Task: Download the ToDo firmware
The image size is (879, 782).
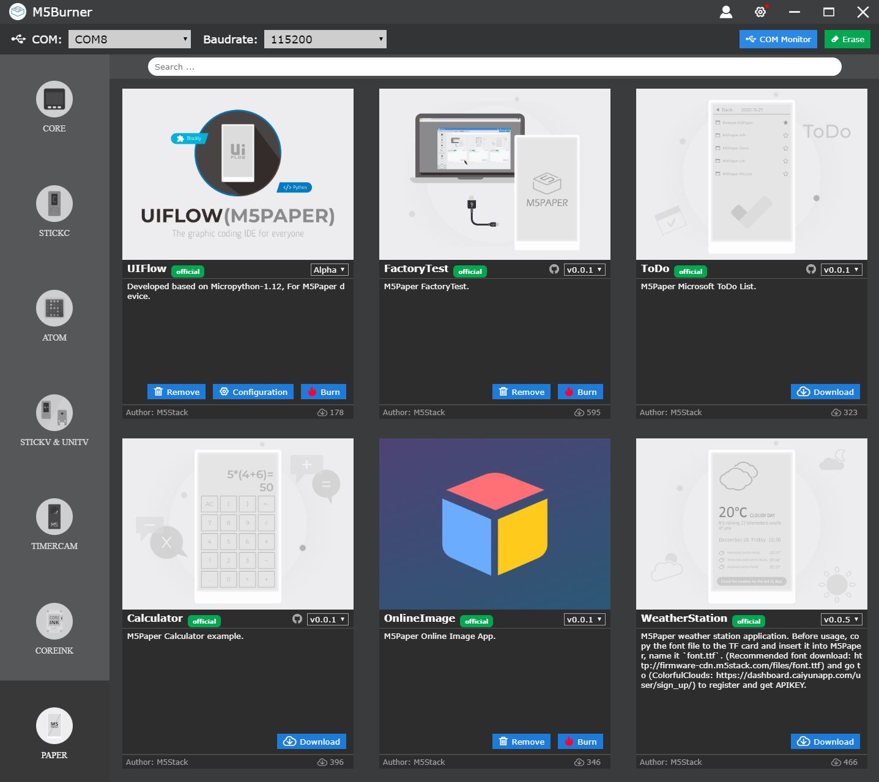Action: (825, 392)
